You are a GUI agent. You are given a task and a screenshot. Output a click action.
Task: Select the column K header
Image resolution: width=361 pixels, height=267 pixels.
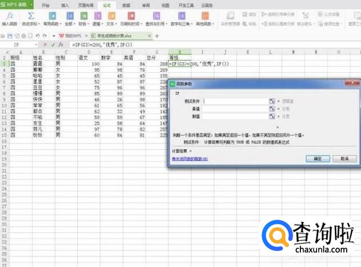(248, 52)
